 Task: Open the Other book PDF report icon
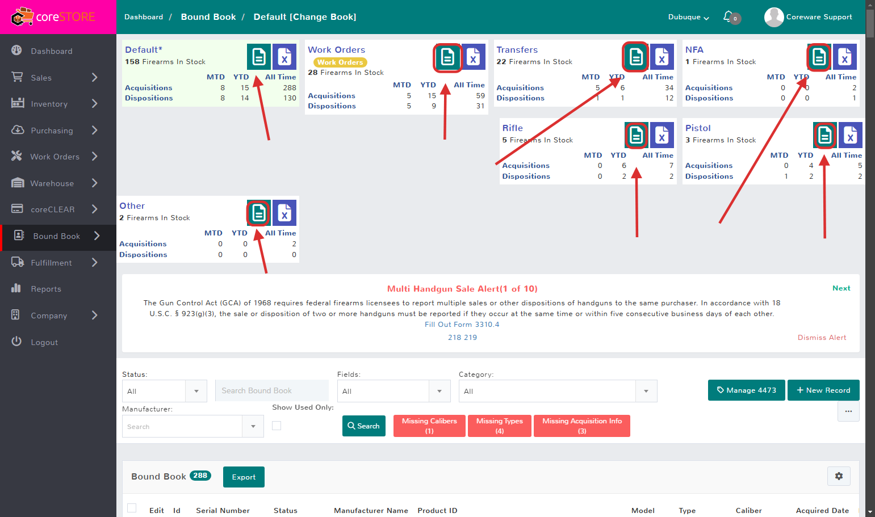click(x=258, y=213)
